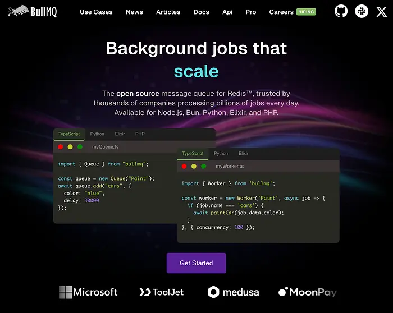Click the 'const queue = new Queue' line

point(106,178)
